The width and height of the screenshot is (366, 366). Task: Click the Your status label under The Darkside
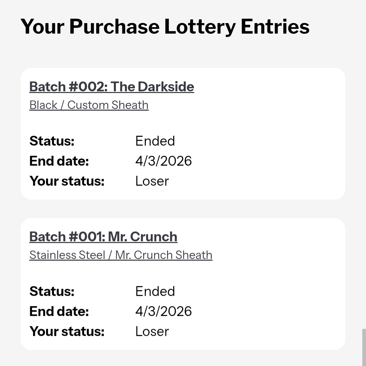pos(67,181)
